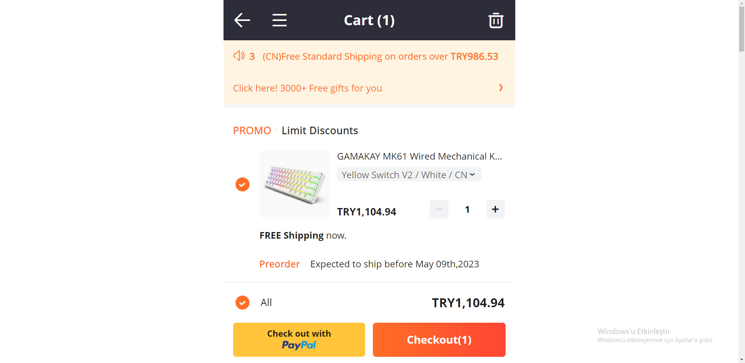Screen dimensions: 745x363
Task: Click the speaker announcement icon
Action: pos(239,56)
